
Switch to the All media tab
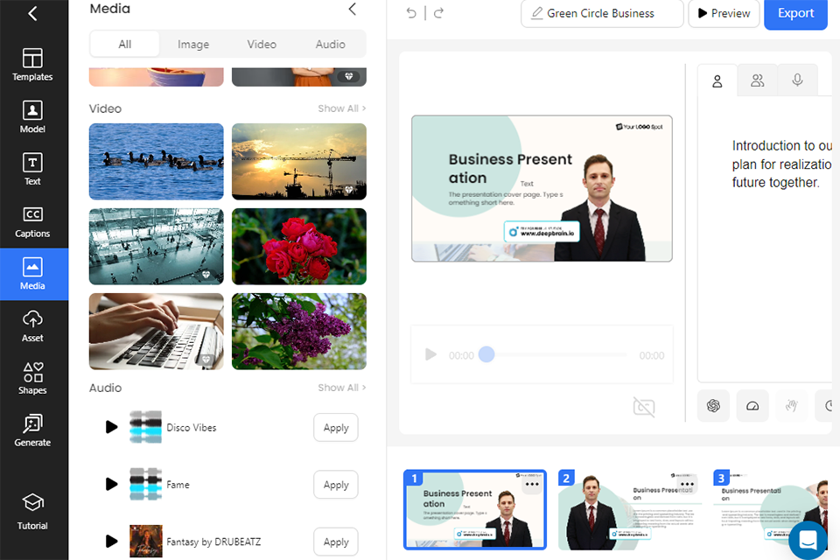tap(125, 44)
